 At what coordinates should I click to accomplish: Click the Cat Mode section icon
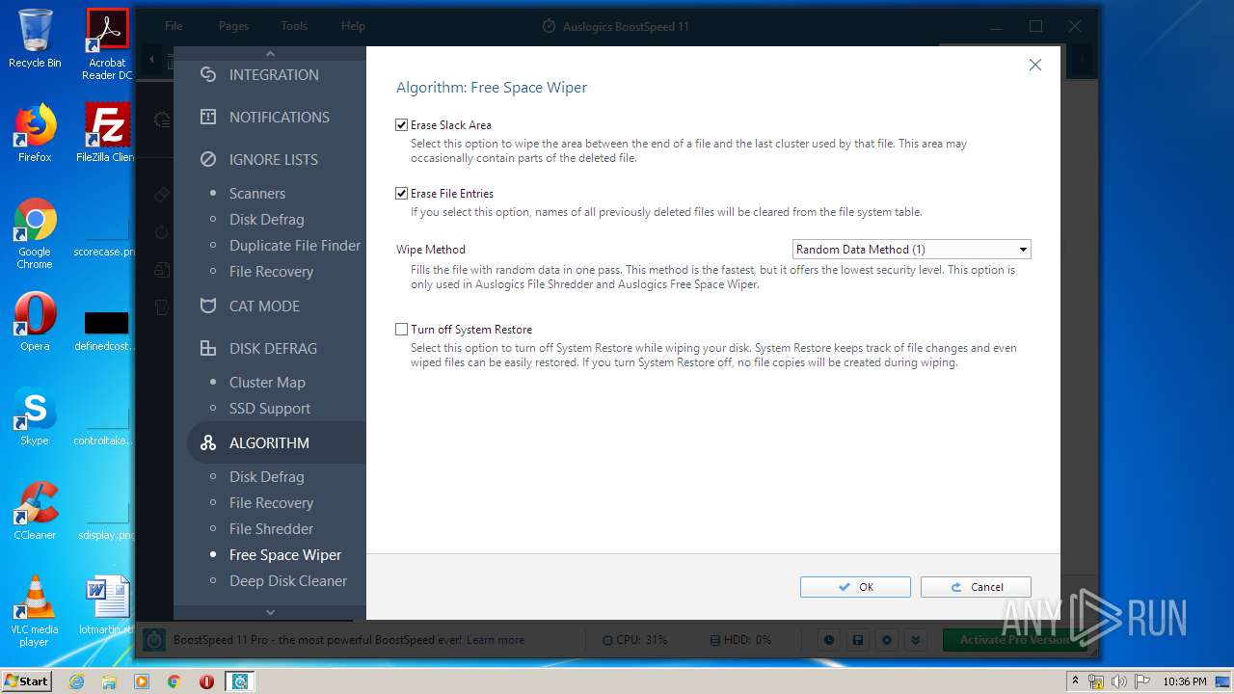207,306
